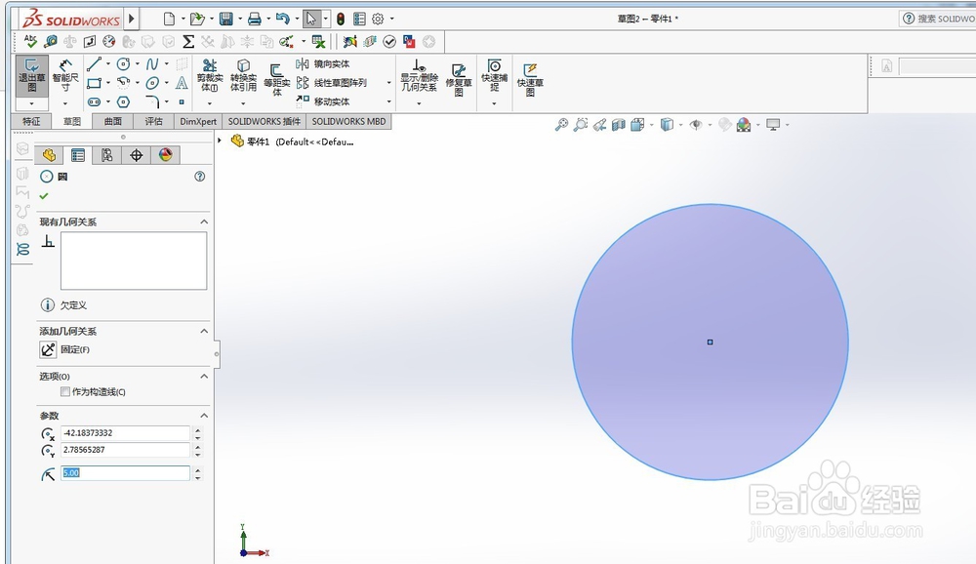Click Rapid Sketch (快速草图) tool

click(530, 79)
